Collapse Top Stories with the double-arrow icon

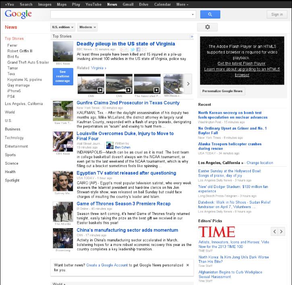tap(192, 37)
